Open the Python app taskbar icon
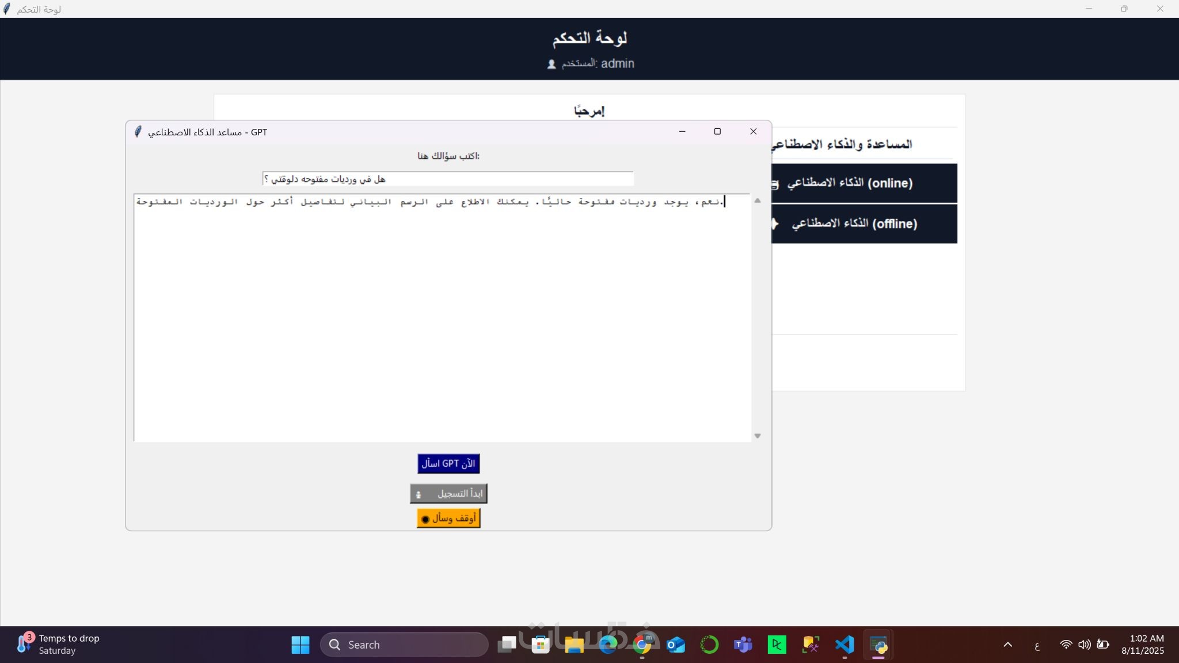 878,645
